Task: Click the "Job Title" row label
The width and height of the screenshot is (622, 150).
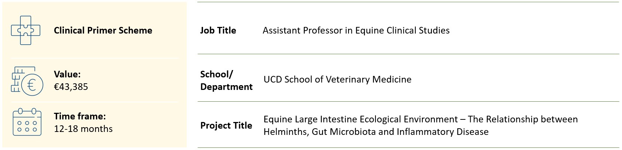Action: click(218, 31)
